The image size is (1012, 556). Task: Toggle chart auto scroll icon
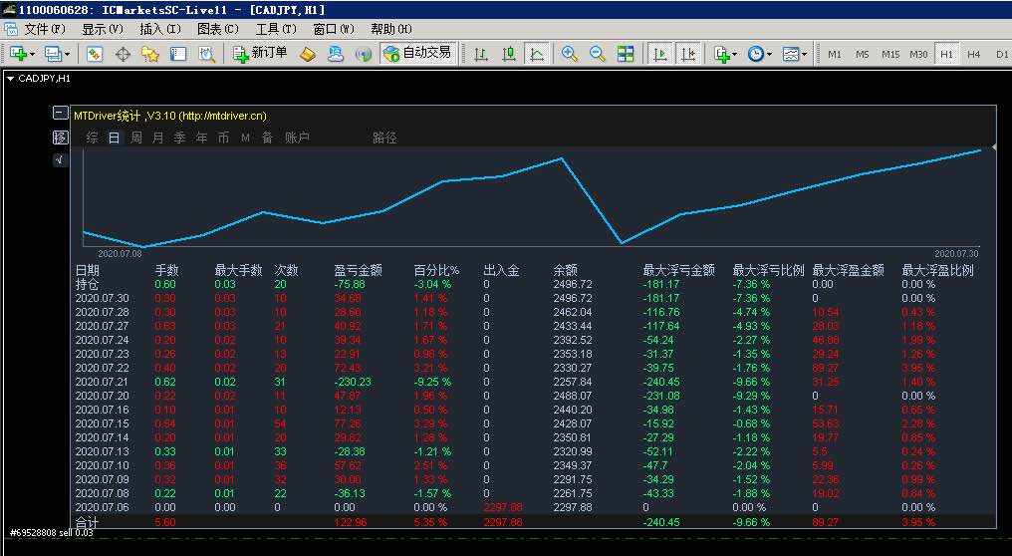tap(659, 54)
